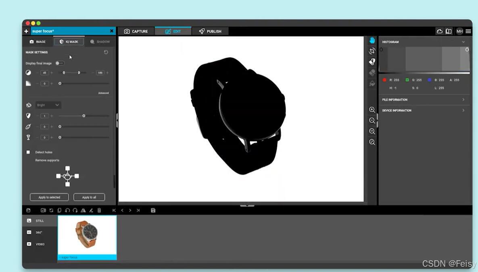Switch to the Edit tab
Screen dimensions: 478x272
point(173,31)
